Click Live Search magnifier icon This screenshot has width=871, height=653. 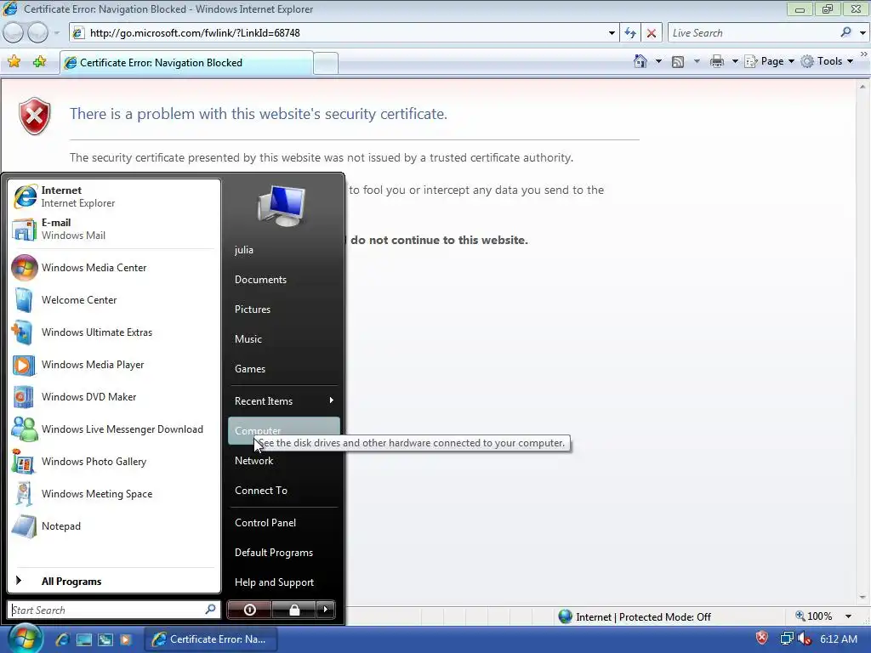click(x=845, y=32)
